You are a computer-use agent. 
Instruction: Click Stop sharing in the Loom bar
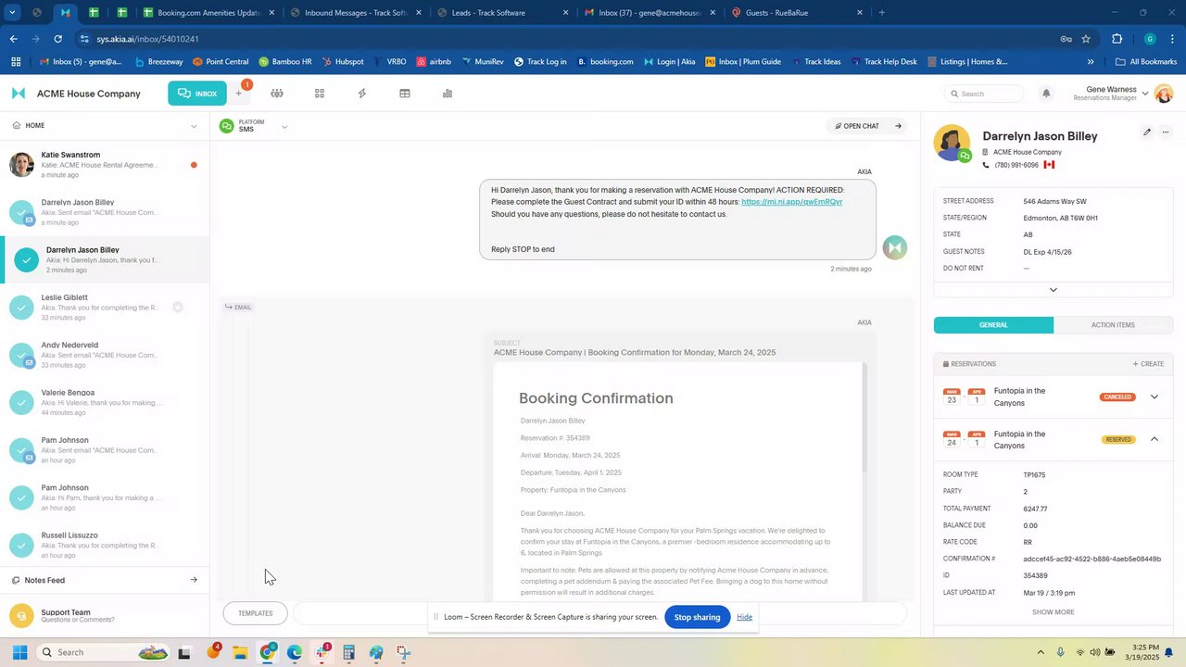(x=697, y=617)
